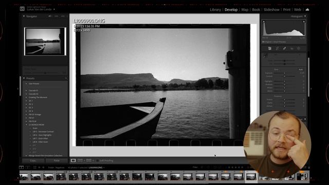
Task: Adjust the Highlights slider handle
Action: (x=284, y=81)
